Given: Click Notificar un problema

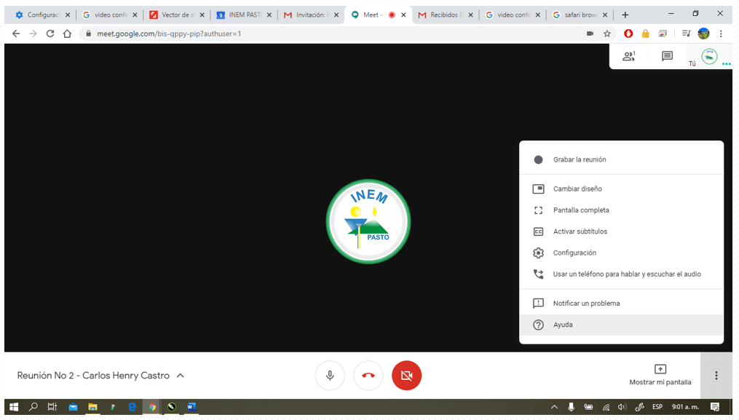Looking at the screenshot, I should (621, 304).
